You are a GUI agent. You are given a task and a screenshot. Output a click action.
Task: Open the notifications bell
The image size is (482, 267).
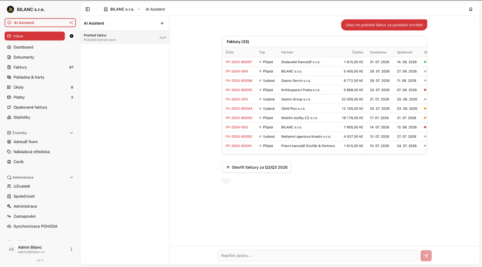(471, 9)
